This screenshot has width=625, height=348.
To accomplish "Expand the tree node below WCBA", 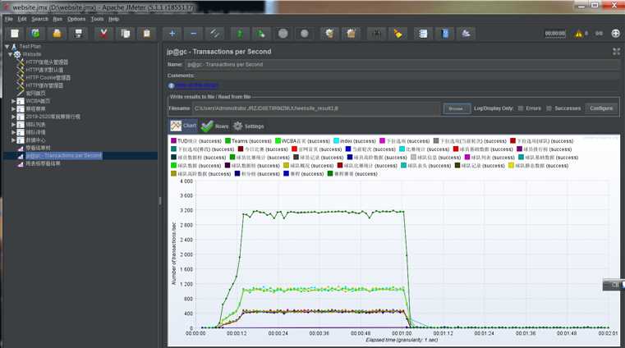I will [13, 108].
